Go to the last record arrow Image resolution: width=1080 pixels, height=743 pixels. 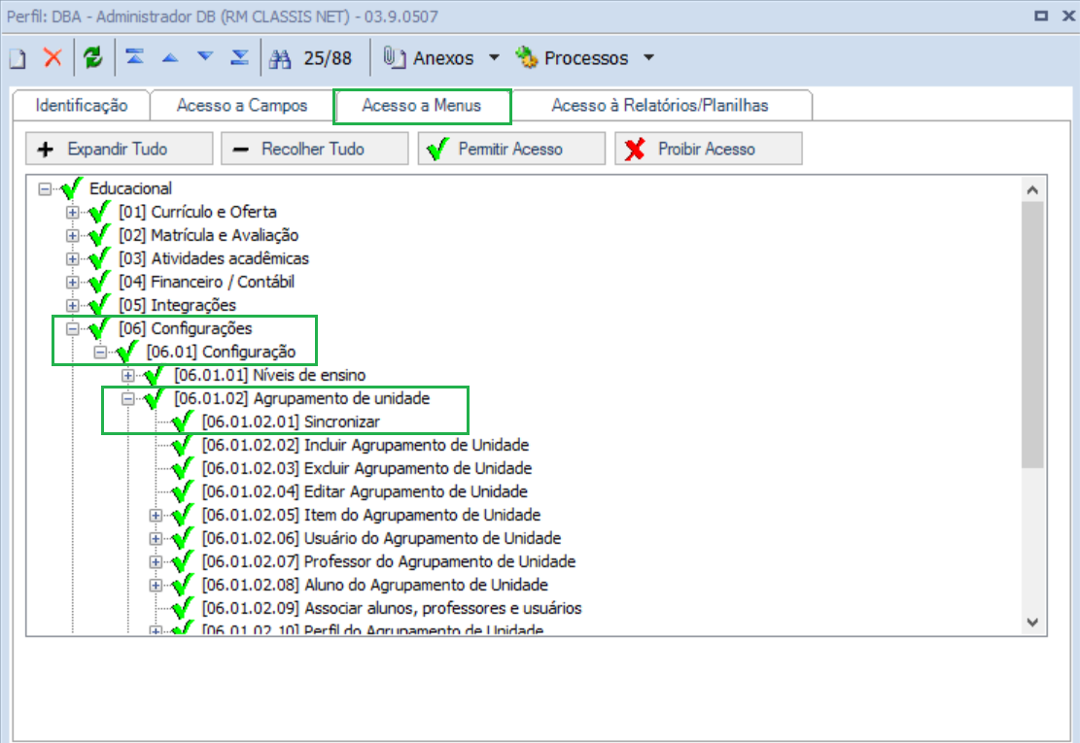(240, 57)
